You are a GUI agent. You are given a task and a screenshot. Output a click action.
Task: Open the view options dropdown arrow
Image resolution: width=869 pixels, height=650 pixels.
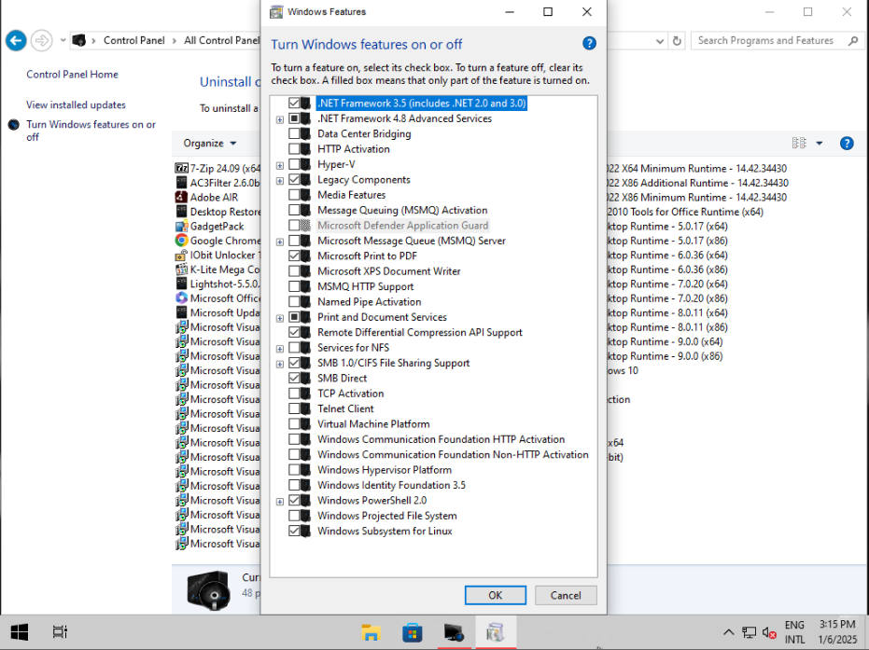[820, 144]
